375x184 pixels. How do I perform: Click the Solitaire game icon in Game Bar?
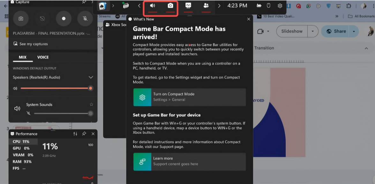(x=102, y=6)
